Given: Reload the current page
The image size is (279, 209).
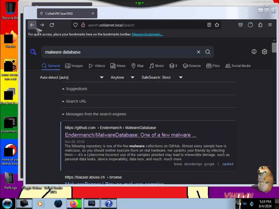Looking at the screenshot, I should [52, 25].
